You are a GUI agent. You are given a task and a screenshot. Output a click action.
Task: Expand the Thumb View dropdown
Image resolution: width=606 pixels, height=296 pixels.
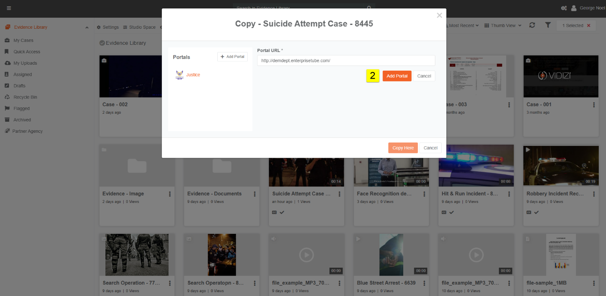[503, 26]
